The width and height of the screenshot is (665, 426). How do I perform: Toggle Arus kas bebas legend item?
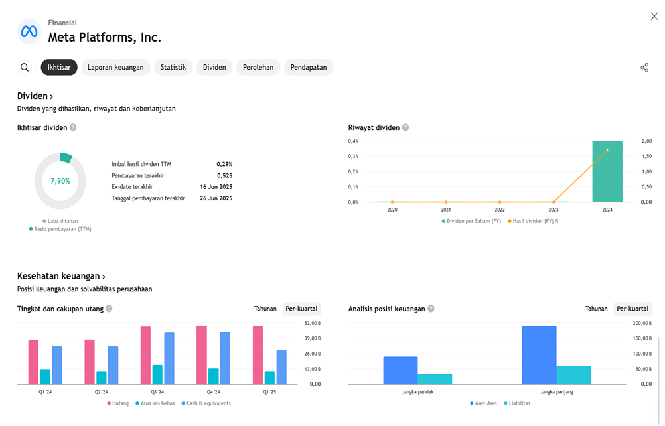[x=155, y=403]
